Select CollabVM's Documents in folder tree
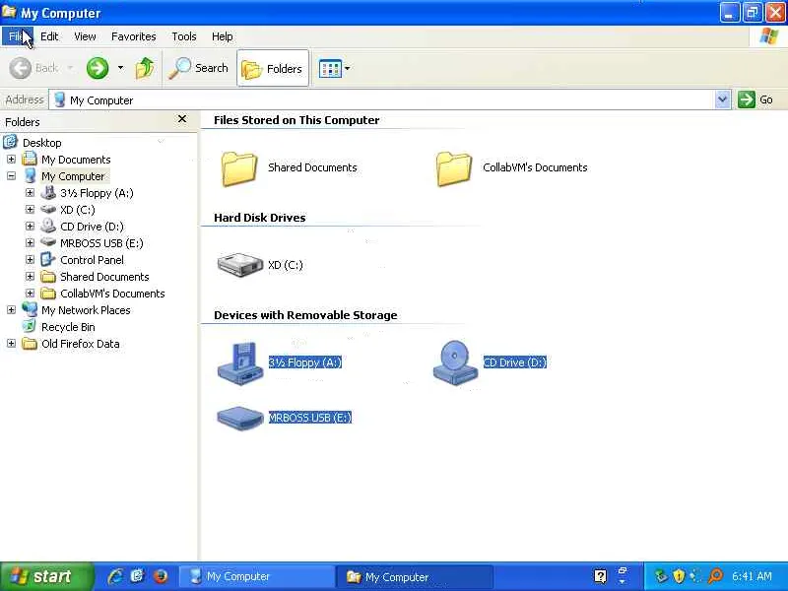 (x=112, y=294)
